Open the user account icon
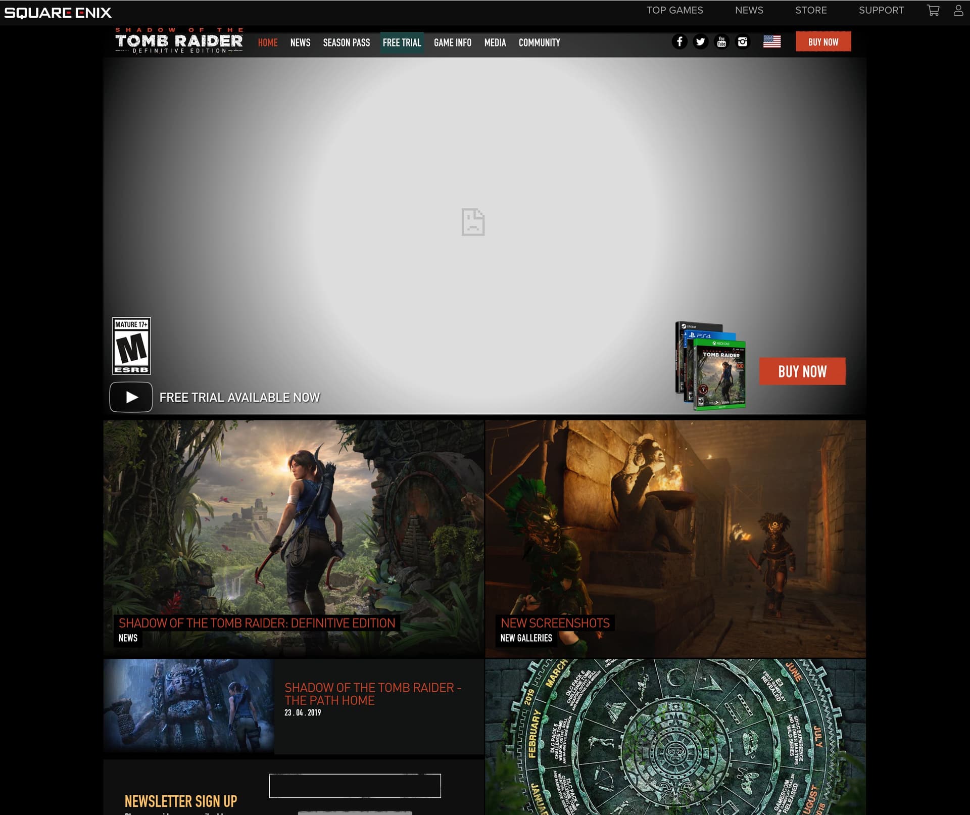The height and width of the screenshot is (815, 970). point(958,10)
